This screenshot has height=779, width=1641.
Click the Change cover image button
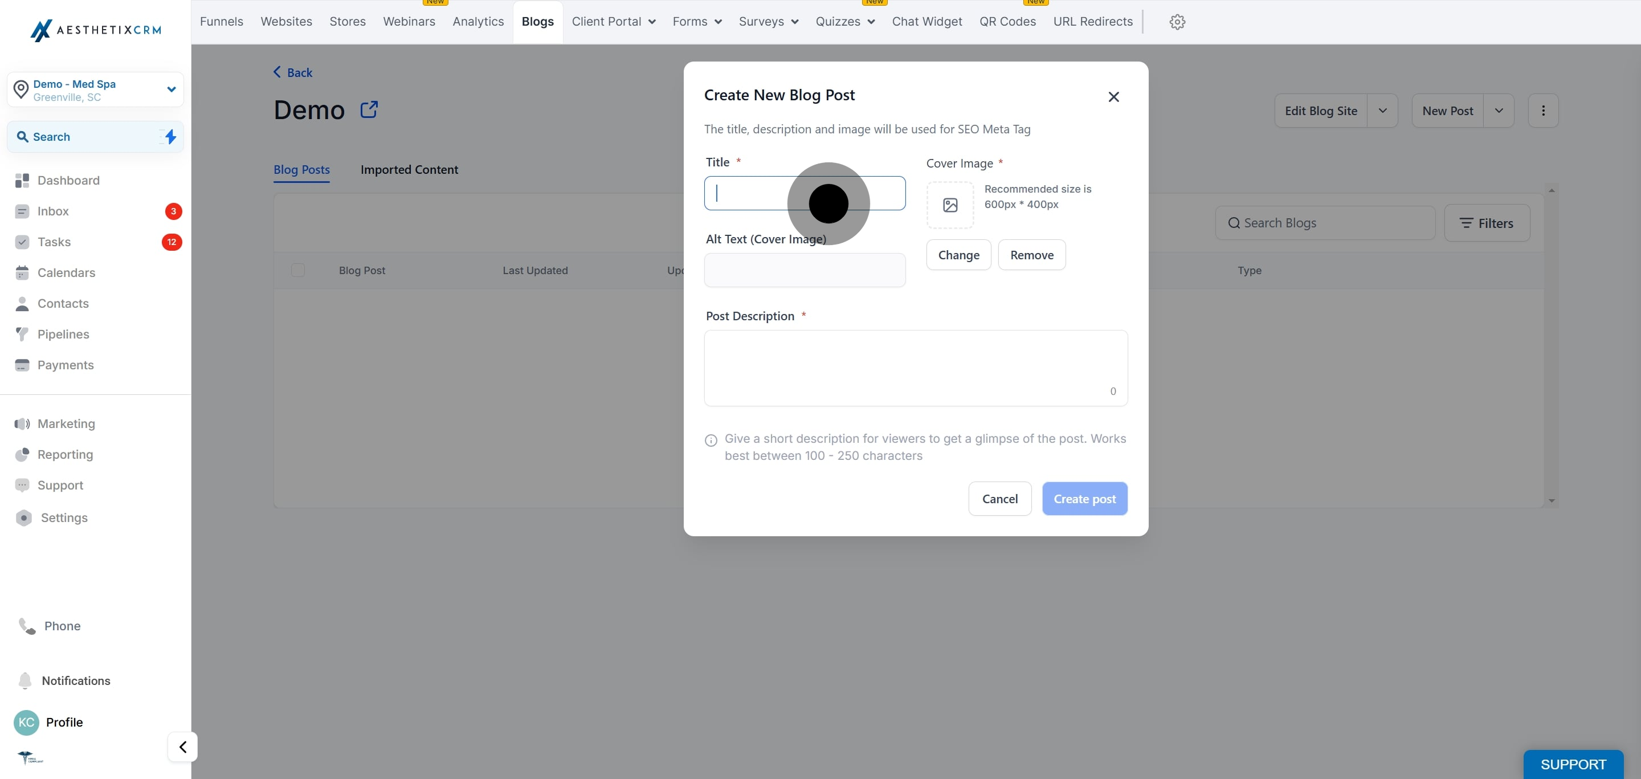pyautogui.click(x=958, y=255)
